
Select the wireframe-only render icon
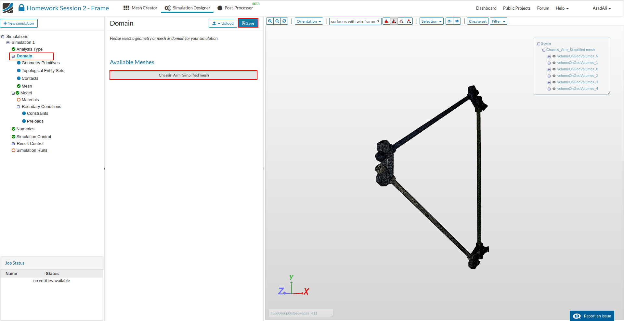coord(401,21)
